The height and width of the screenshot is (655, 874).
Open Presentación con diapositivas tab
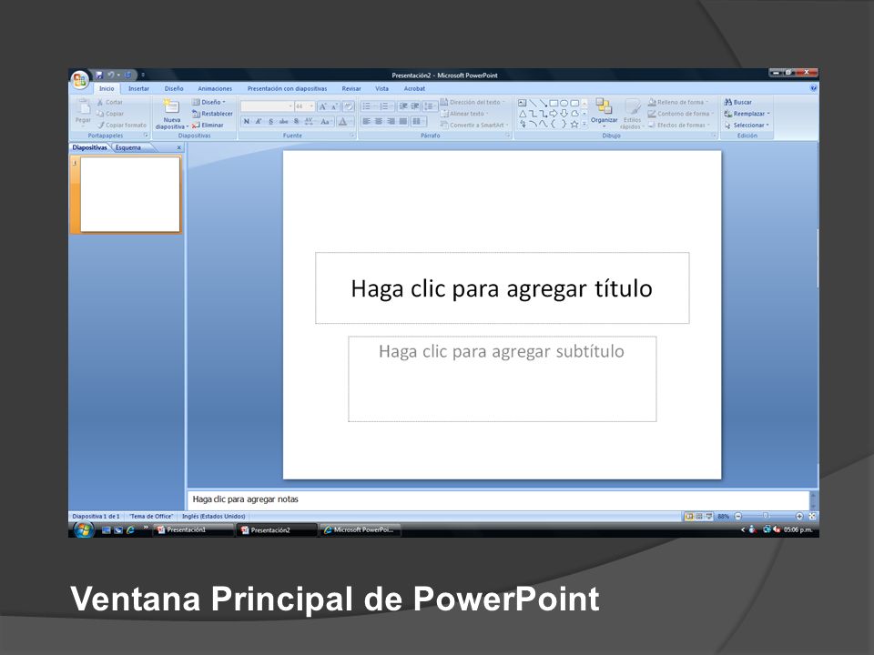coord(287,88)
